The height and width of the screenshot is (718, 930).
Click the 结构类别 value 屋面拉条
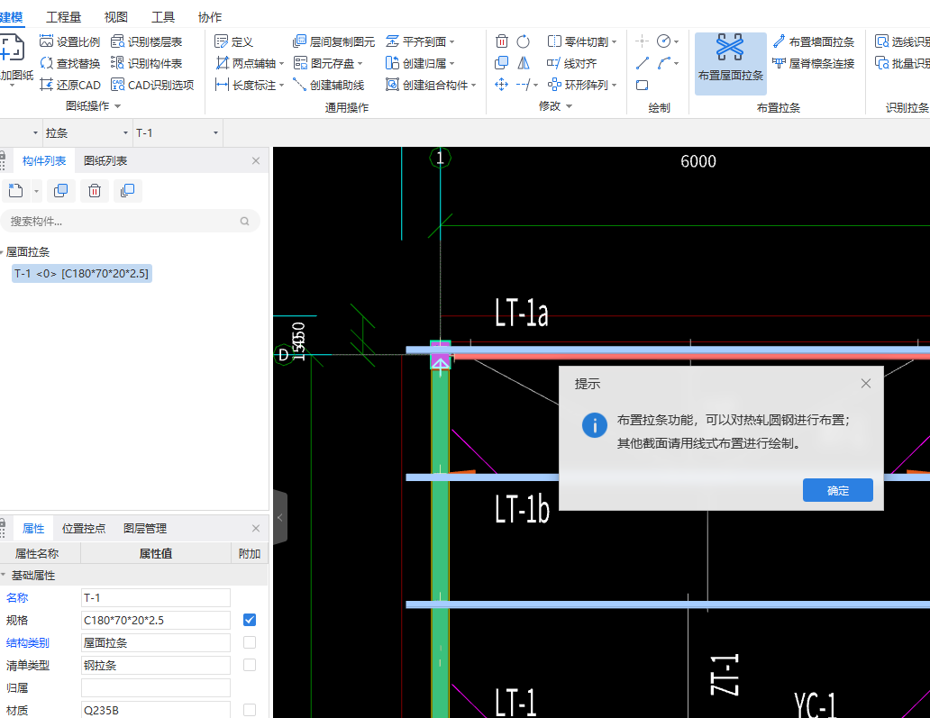coord(155,642)
